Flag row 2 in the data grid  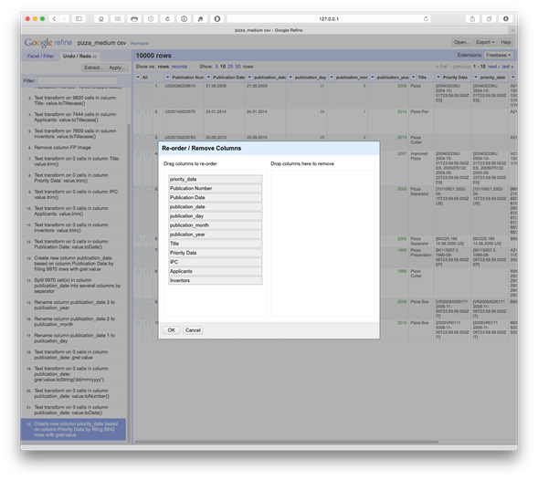(148, 111)
